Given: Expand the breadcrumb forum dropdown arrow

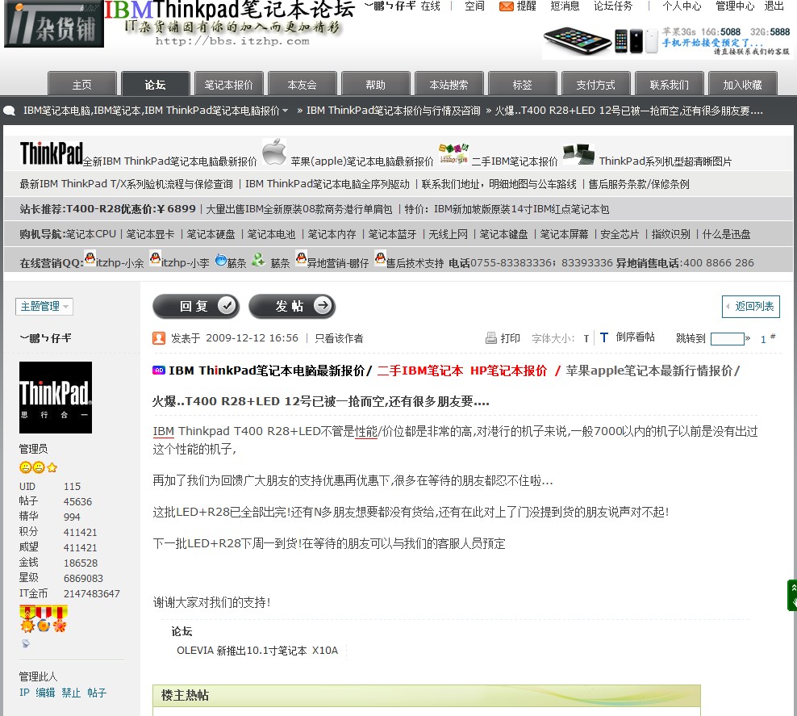Looking at the screenshot, I should click(285, 111).
